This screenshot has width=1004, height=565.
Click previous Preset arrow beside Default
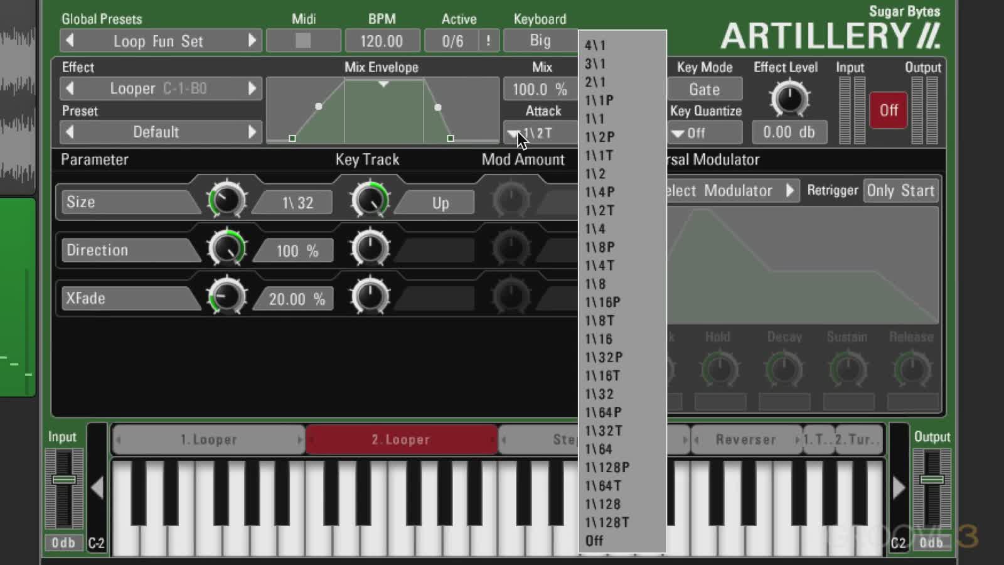pos(70,132)
